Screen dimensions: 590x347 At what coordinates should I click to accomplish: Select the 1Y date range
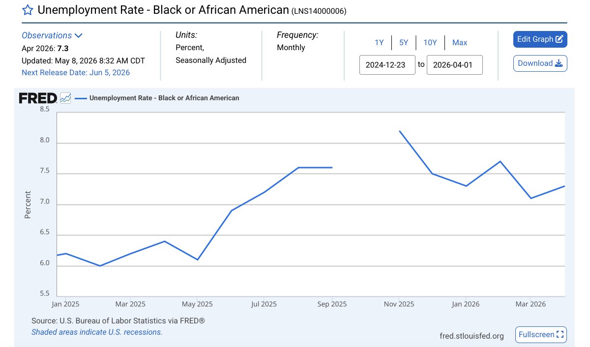379,43
